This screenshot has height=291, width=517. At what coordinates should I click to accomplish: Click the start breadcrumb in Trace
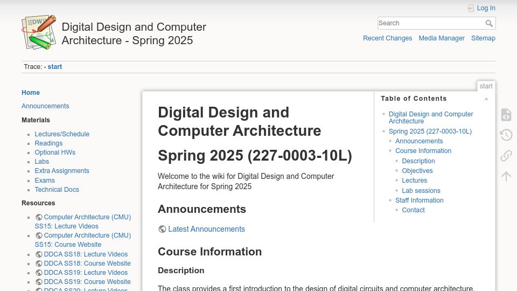(x=55, y=67)
